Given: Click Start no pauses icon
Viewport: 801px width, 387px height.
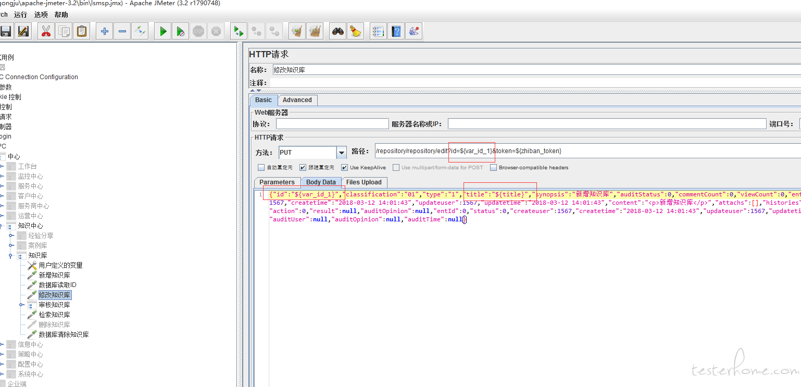Looking at the screenshot, I should tap(181, 31).
